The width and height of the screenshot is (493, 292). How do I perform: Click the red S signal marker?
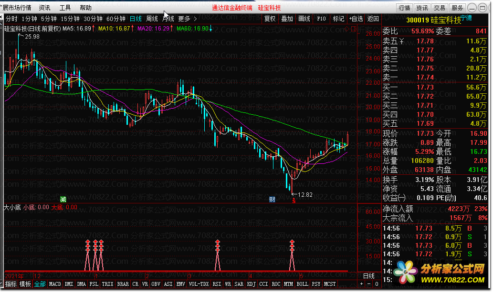click(x=294, y=201)
